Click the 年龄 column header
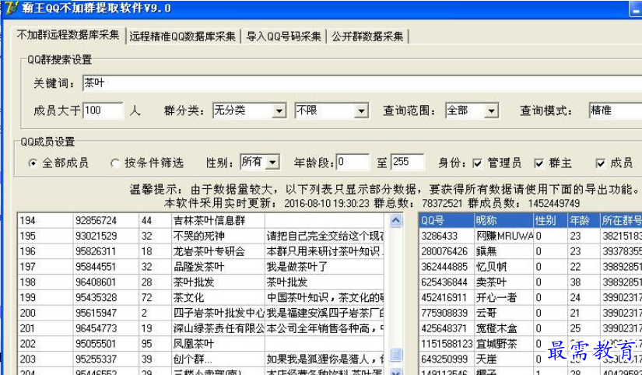The image size is (642, 375). tap(584, 221)
